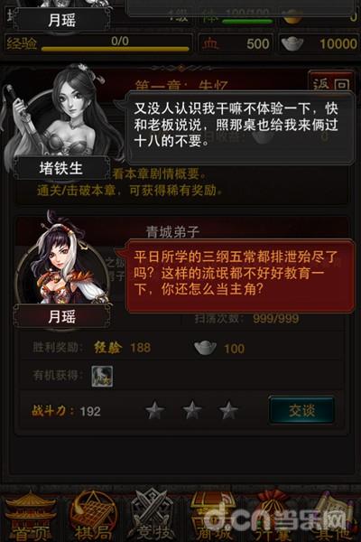Open the 商城 treasure chest shop icon

tap(211, 515)
